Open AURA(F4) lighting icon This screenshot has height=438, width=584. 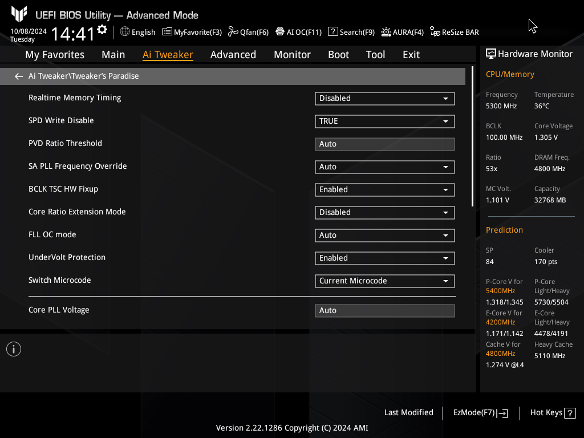[386, 32]
